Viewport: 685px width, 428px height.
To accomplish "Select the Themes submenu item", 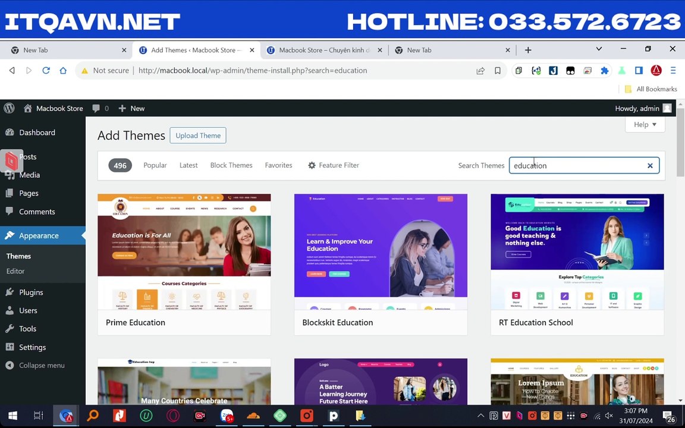I will 18,256.
